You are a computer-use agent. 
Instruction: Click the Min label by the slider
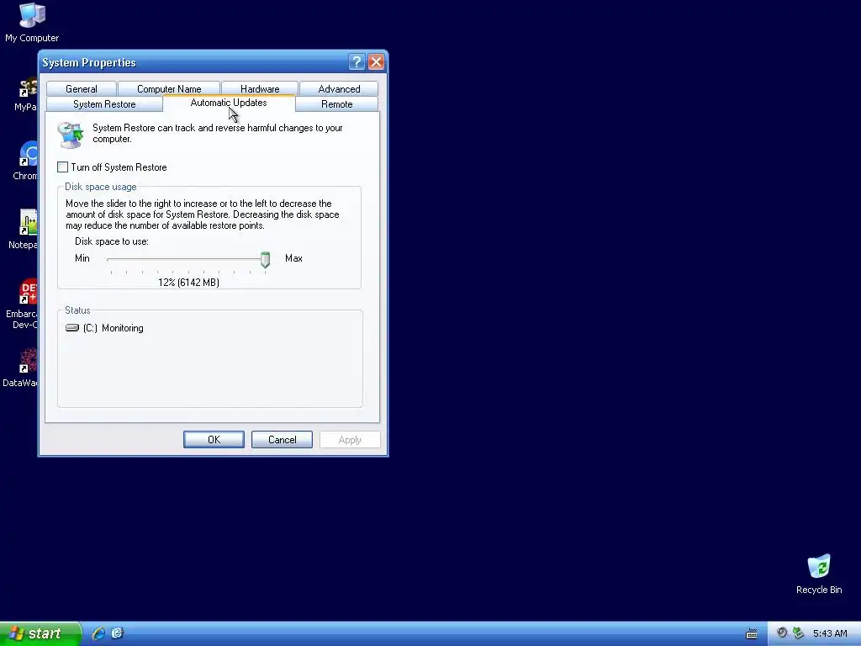coord(82,258)
